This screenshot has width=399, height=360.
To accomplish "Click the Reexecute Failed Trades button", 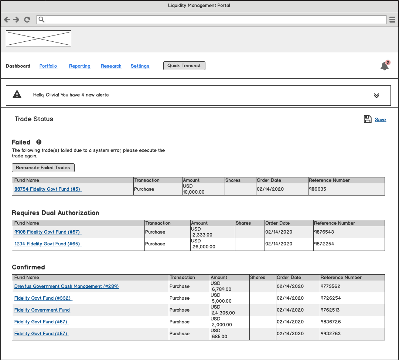I will click(43, 168).
